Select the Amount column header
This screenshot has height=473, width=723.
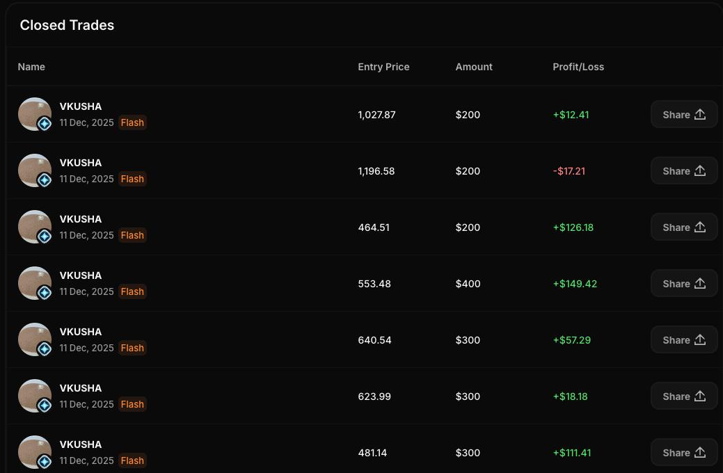tap(474, 67)
